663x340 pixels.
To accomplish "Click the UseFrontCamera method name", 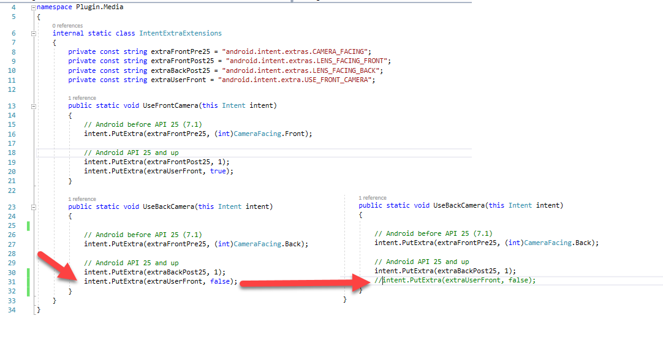I will point(170,106).
